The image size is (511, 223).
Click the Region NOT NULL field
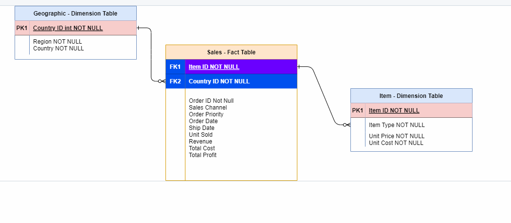(57, 42)
